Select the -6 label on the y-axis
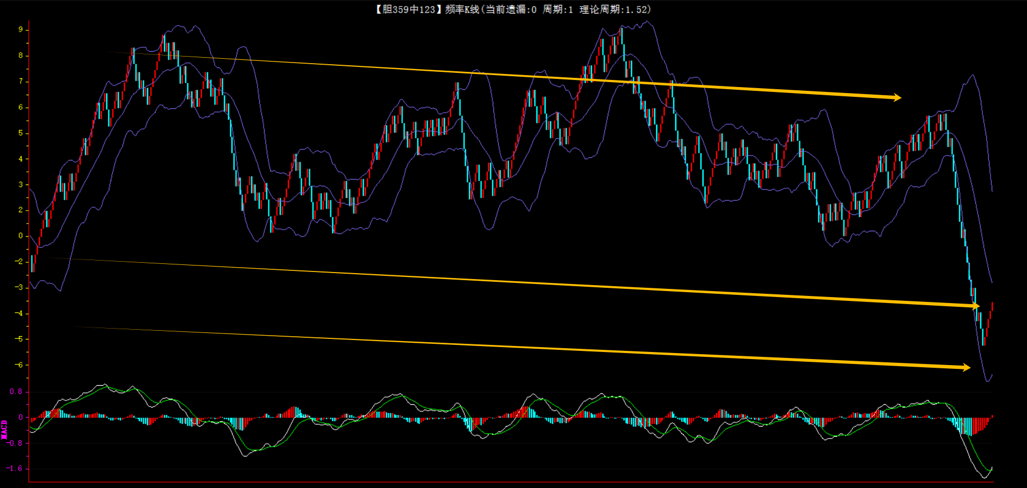The height and width of the screenshot is (488, 1027). point(19,365)
